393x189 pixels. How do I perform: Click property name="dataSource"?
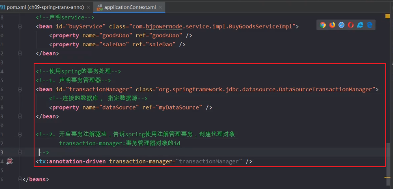coord(111,107)
